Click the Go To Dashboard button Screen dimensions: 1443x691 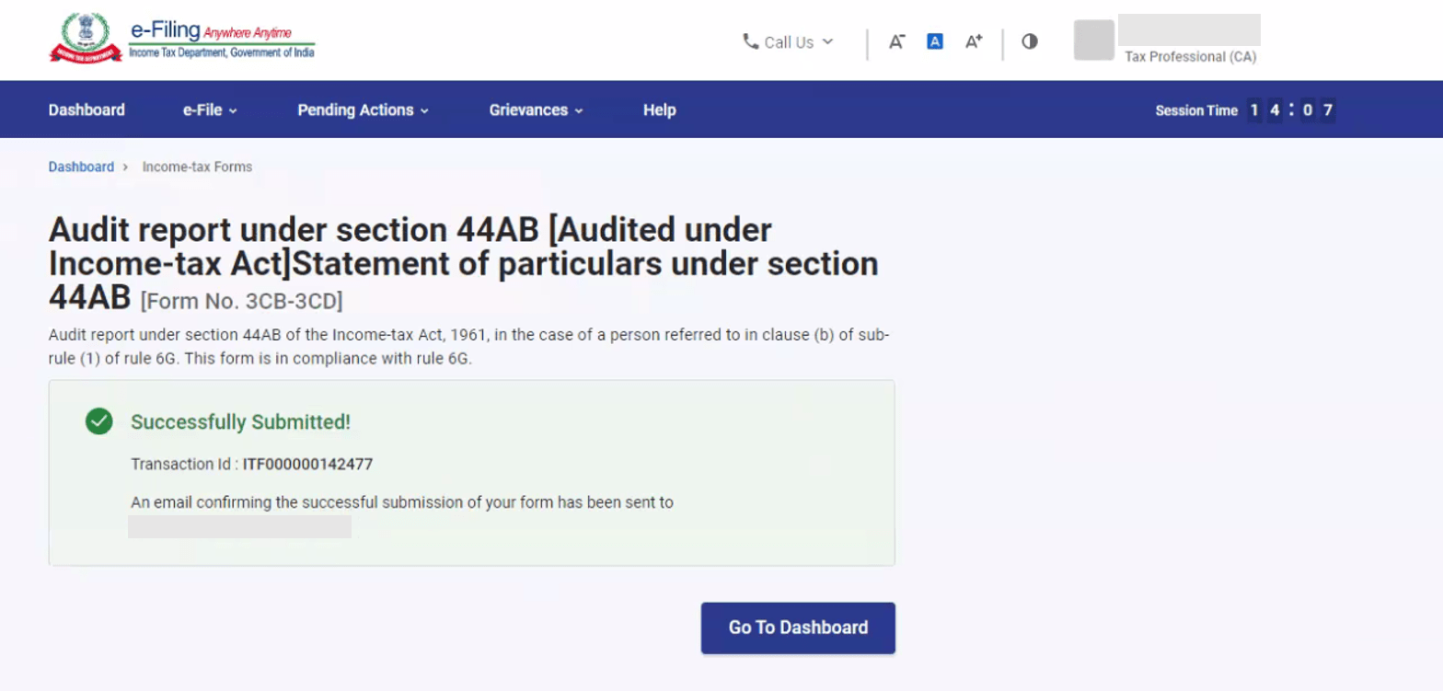pyautogui.click(x=797, y=628)
